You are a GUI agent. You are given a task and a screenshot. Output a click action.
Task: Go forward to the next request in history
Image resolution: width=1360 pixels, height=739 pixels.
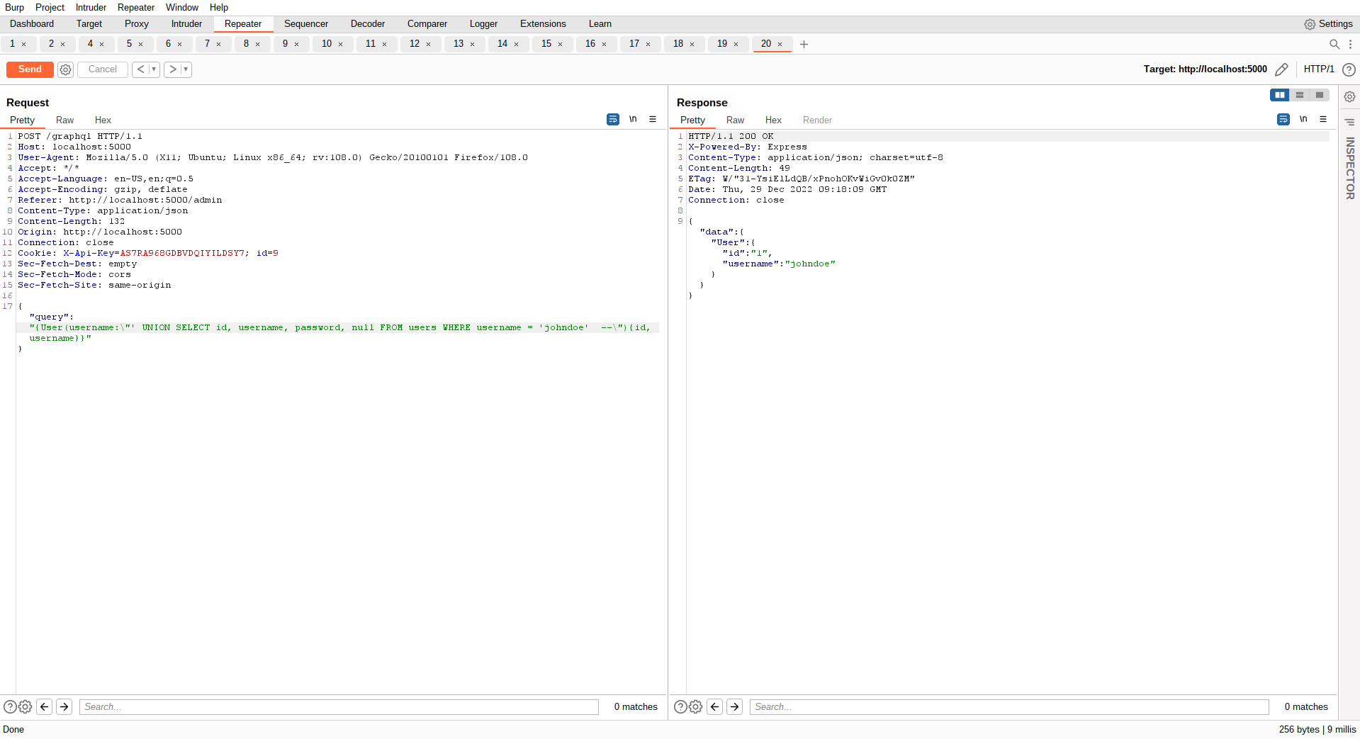coord(172,69)
